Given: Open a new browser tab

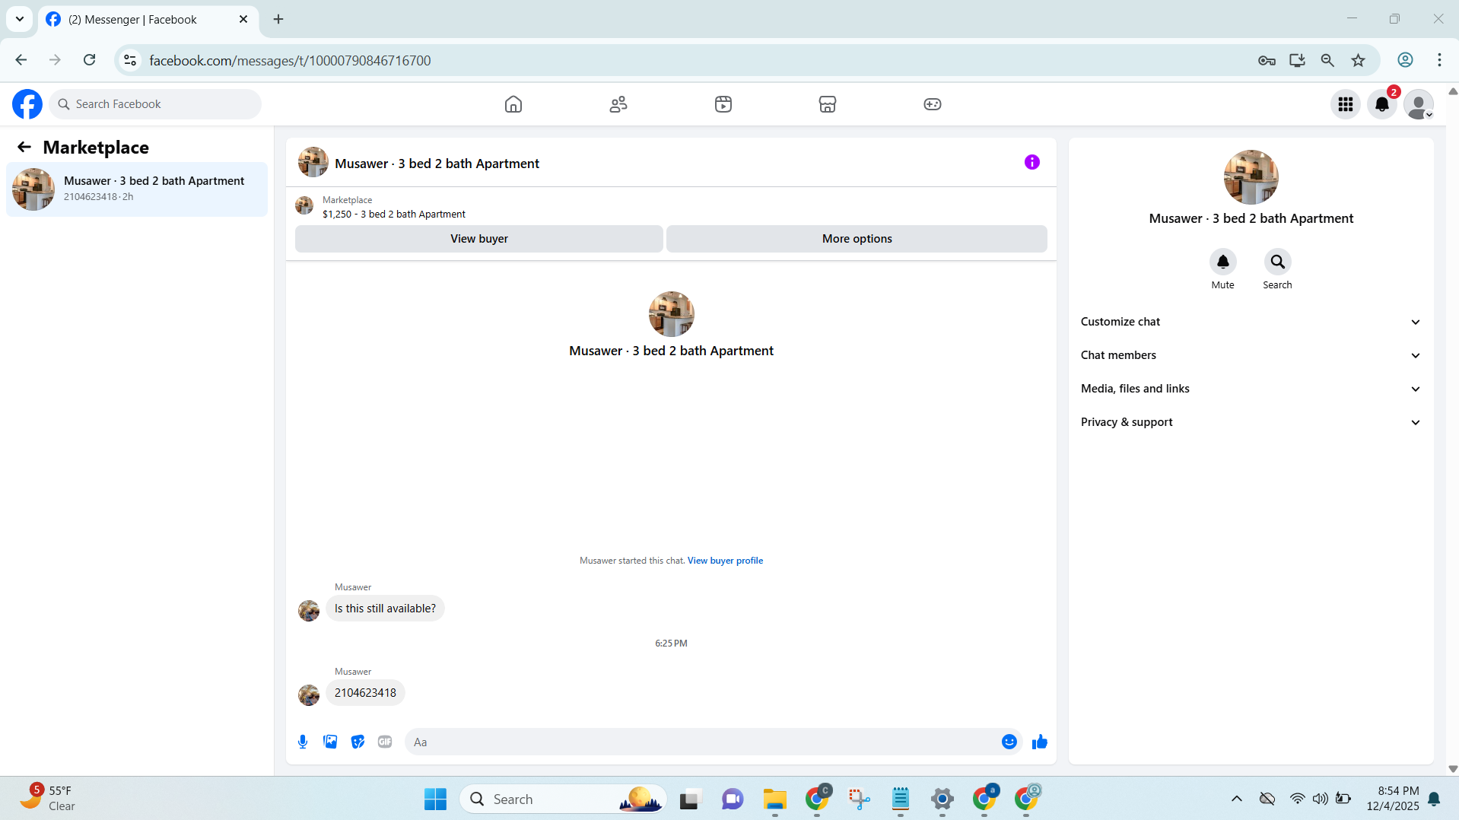Looking at the screenshot, I should [278, 19].
